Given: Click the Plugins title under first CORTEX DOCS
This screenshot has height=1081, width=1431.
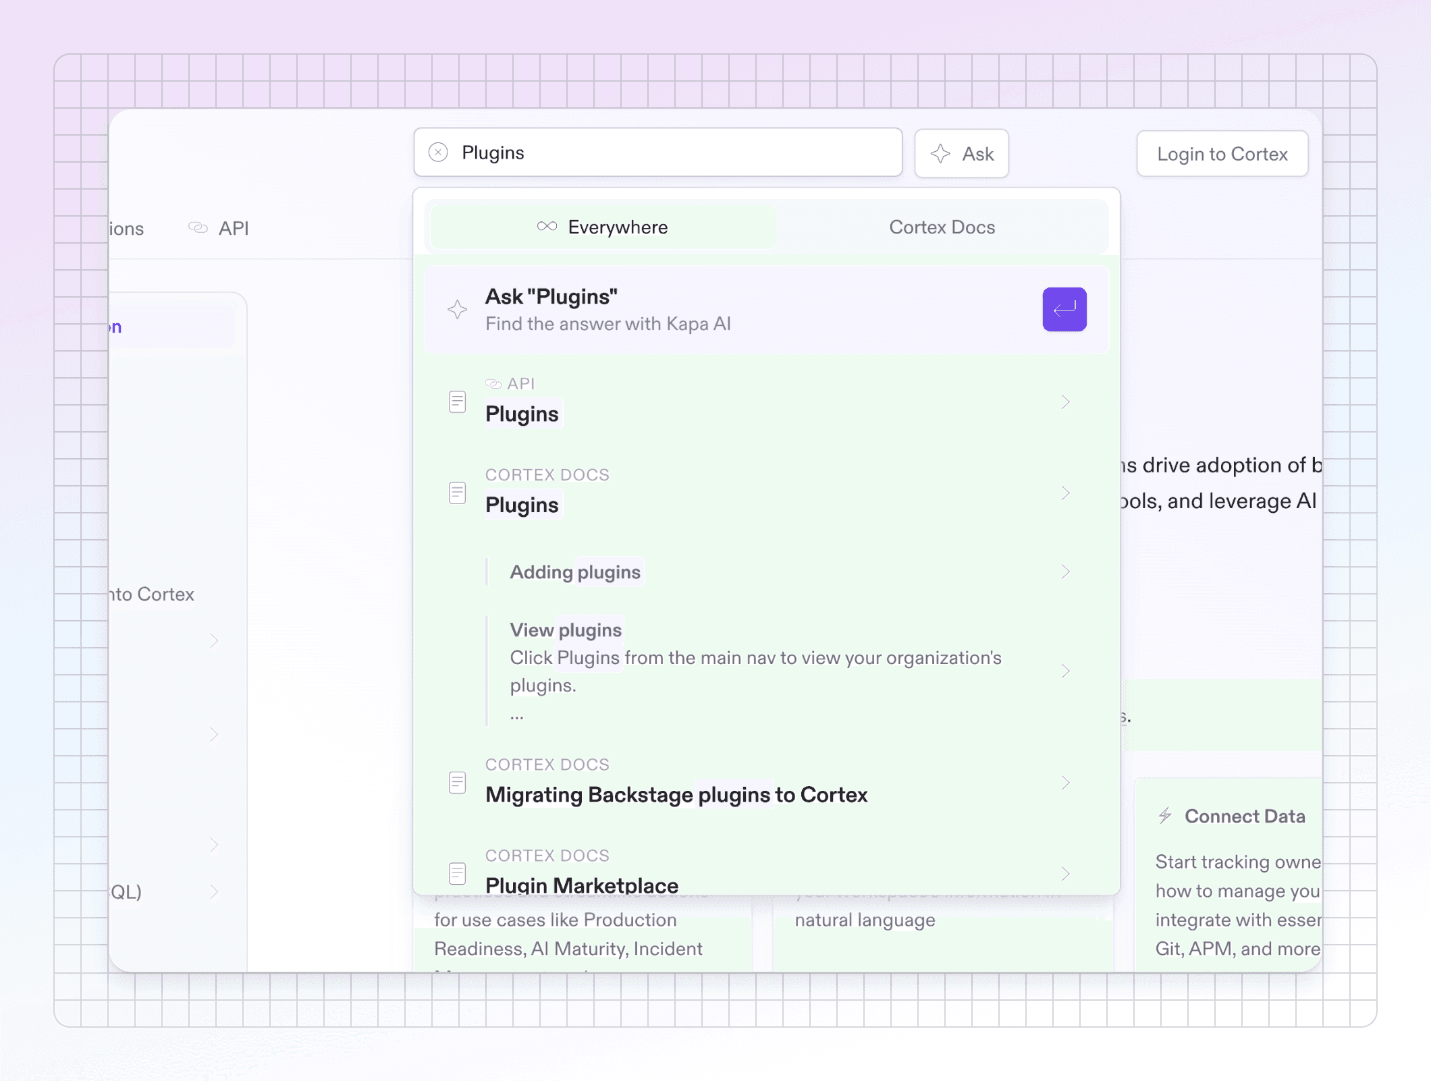Looking at the screenshot, I should (522, 505).
